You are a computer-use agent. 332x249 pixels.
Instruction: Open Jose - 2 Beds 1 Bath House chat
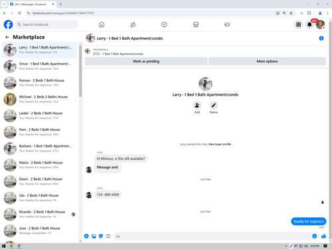pos(39,230)
